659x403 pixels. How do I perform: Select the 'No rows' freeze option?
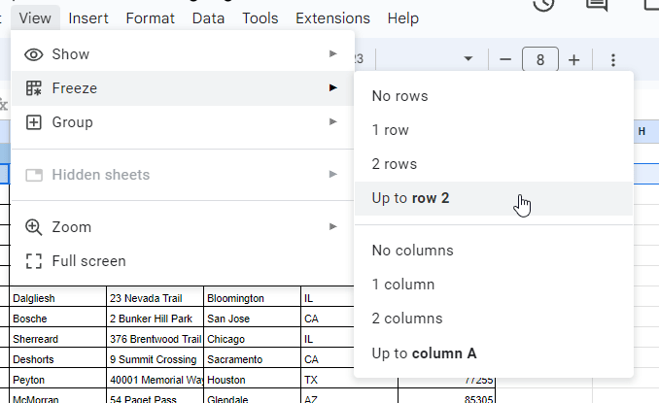tap(399, 96)
